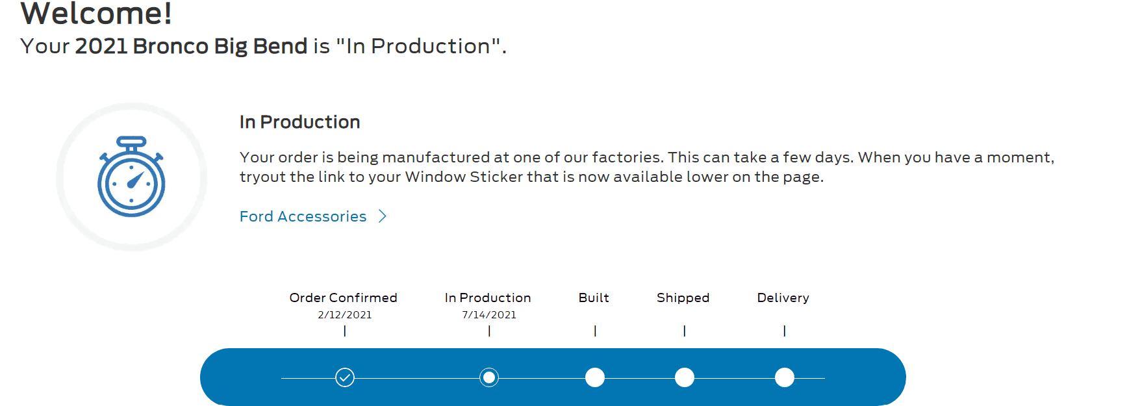1140x406 pixels.
Task: Click the Shipped stage label
Action: pos(683,298)
